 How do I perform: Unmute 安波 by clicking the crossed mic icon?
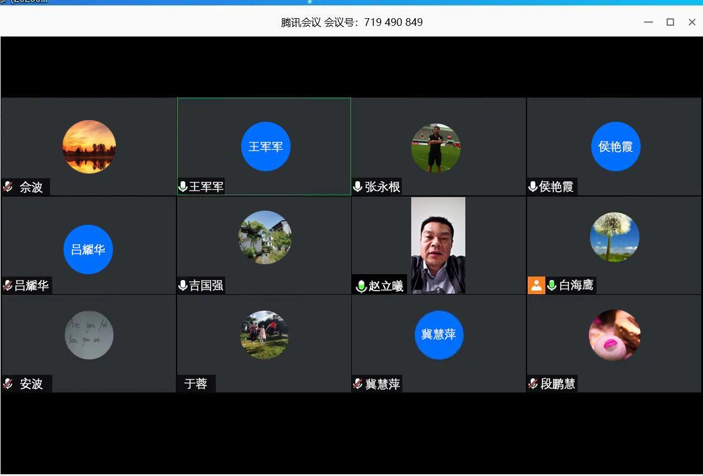point(7,384)
